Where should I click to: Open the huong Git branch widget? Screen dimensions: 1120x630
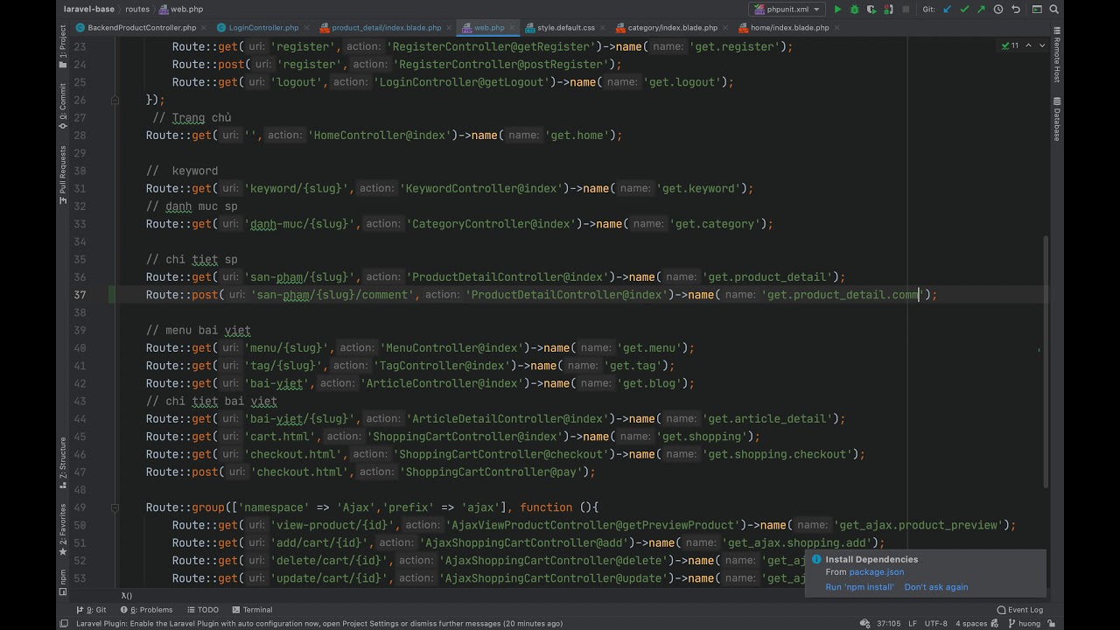point(1024,624)
